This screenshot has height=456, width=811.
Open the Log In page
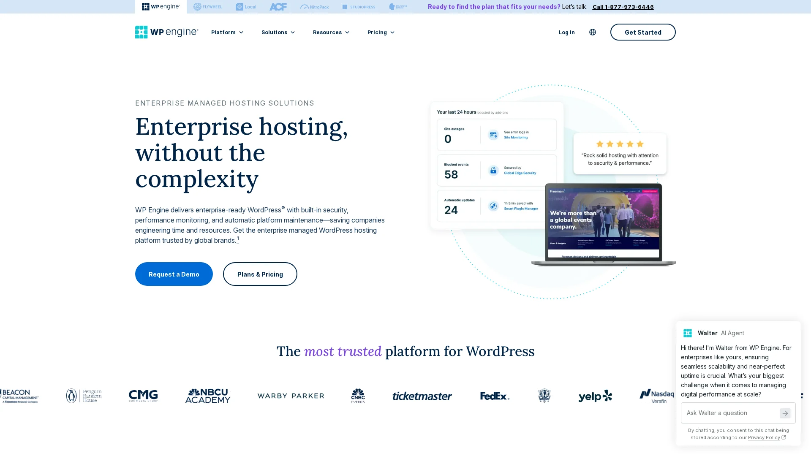coord(566,32)
